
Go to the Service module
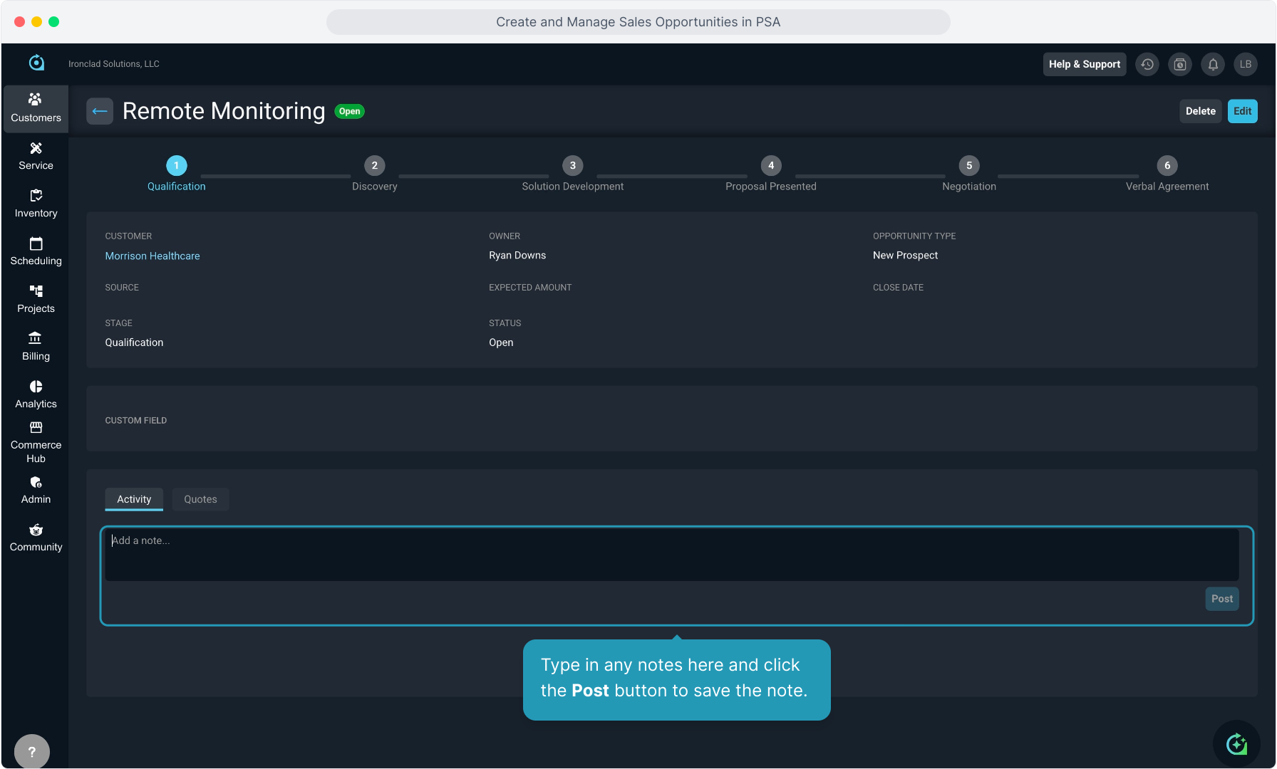pyautogui.click(x=36, y=156)
